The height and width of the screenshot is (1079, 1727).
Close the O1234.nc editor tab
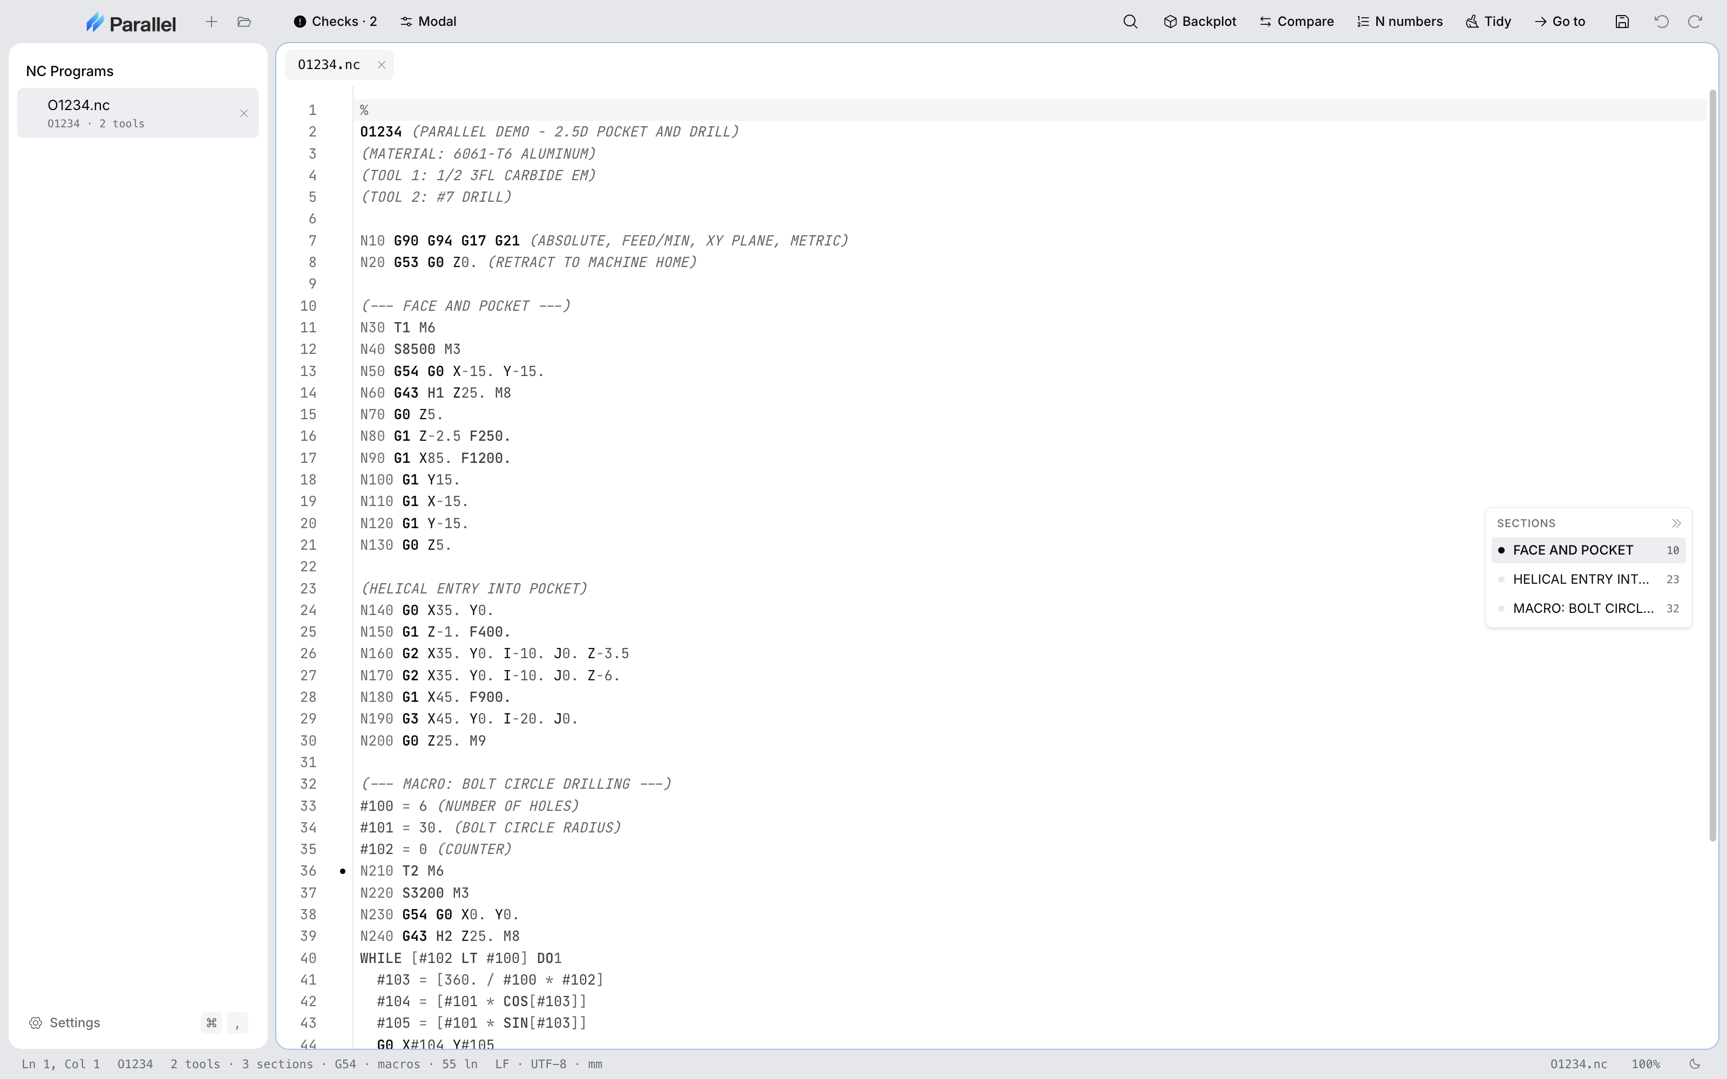(382, 65)
